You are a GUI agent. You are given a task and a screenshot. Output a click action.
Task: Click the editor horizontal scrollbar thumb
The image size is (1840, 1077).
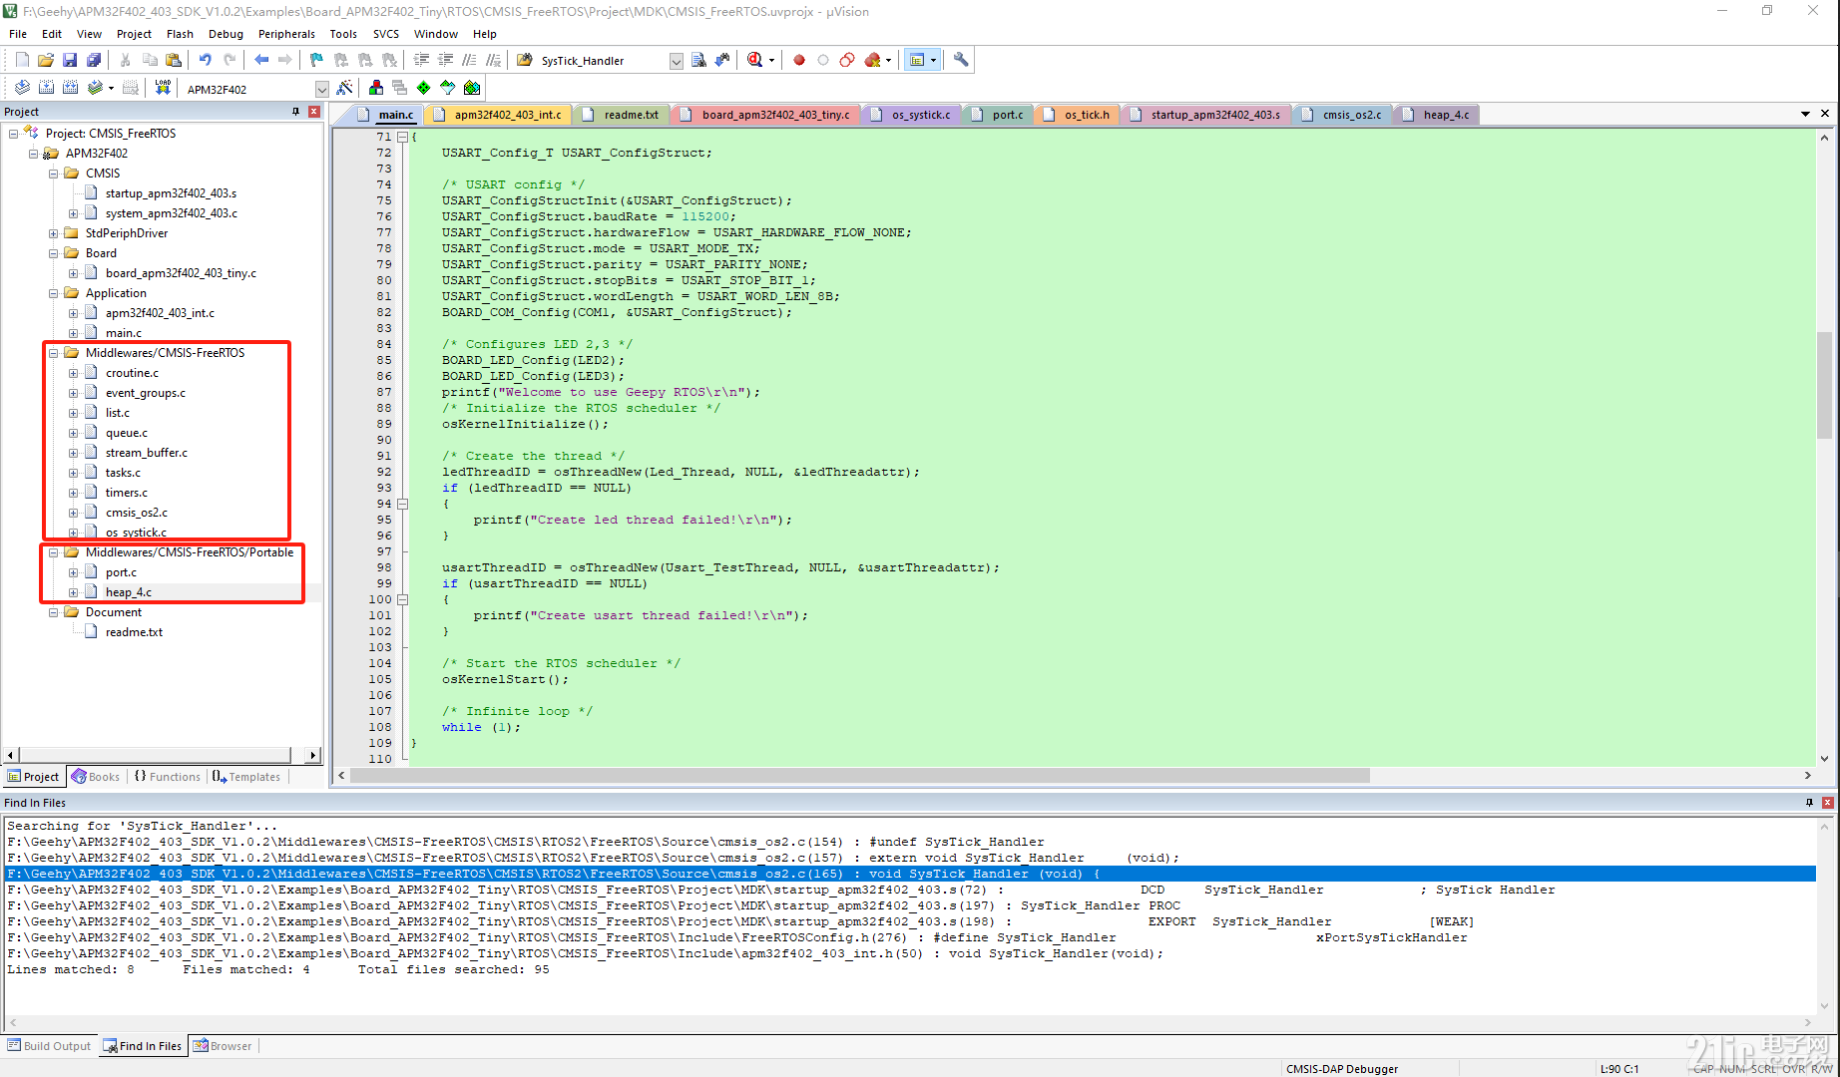point(861,776)
